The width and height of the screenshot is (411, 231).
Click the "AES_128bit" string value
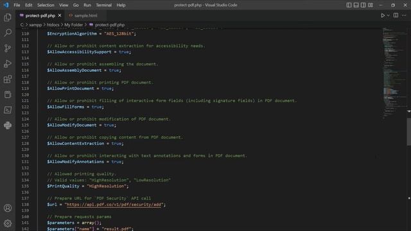coord(119,33)
